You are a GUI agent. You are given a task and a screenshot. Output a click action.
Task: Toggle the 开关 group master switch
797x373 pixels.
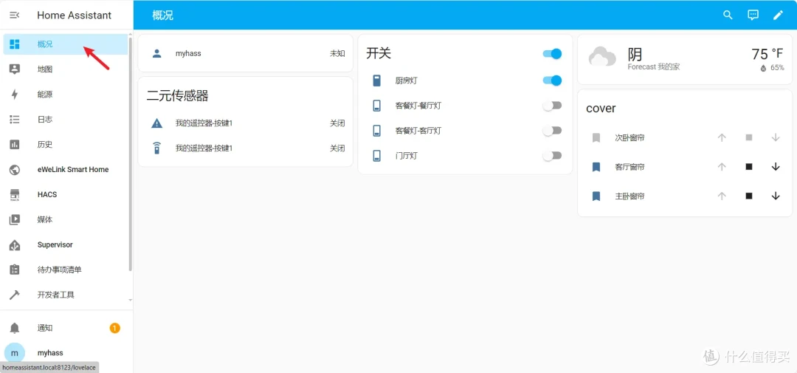click(552, 54)
